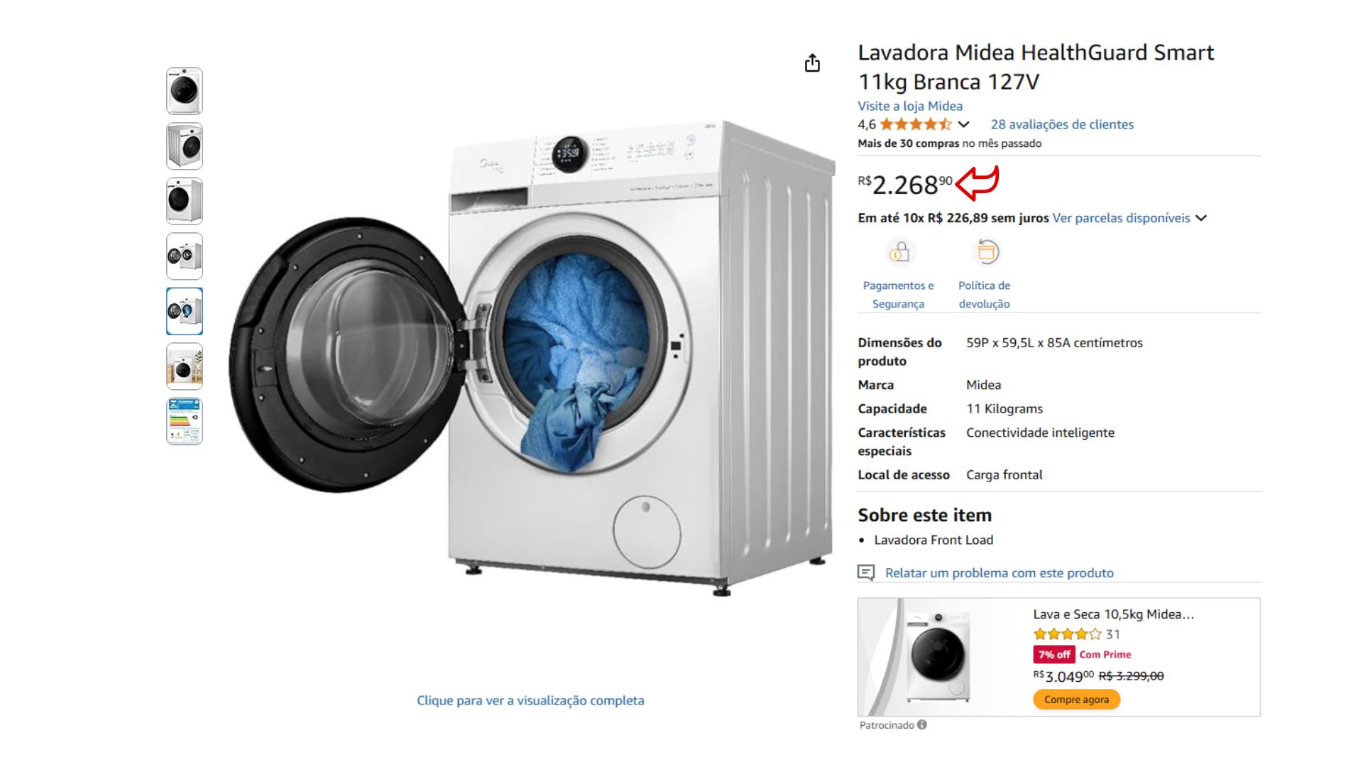Open 28 avaliações de clientes link
The width and height of the screenshot is (1363, 767).
tap(1062, 124)
